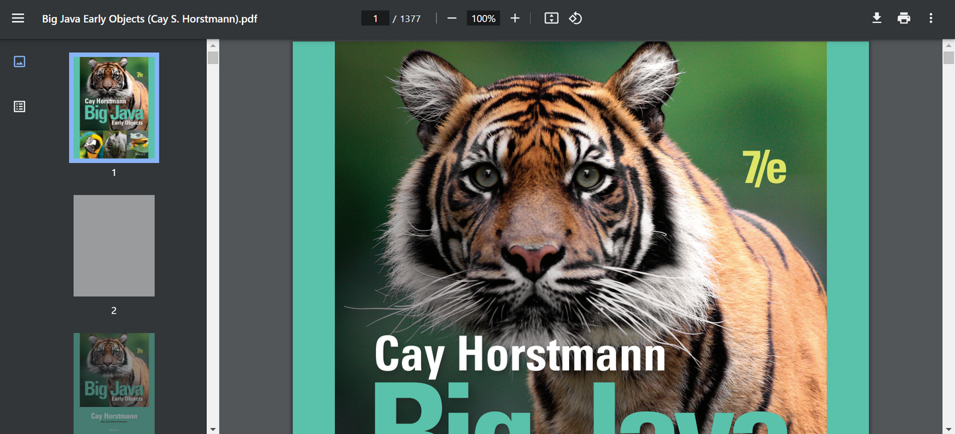
Task: Switch sidebar to thumbnails view
Action: pyautogui.click(x=19, y=61)
